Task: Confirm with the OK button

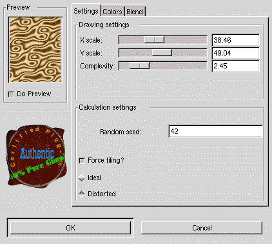Action: 70,228
